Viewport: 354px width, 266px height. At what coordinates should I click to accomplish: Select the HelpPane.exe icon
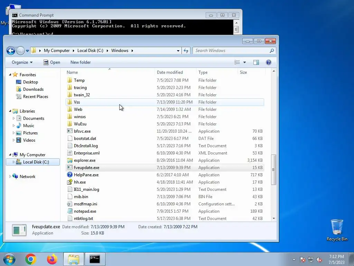[x=70, y=175]
